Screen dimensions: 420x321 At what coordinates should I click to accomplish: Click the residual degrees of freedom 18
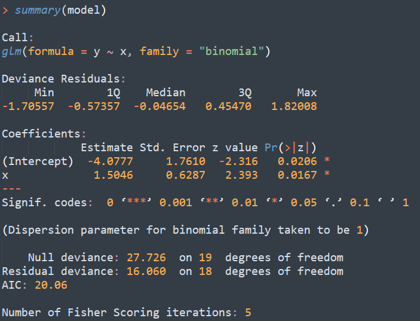[206, 271]
